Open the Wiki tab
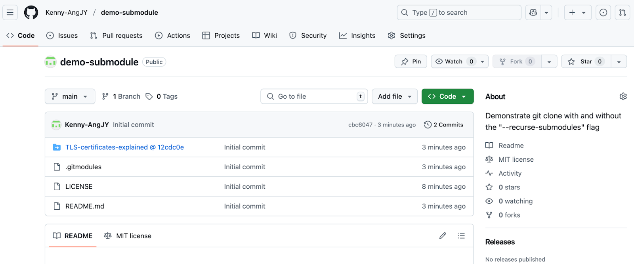The height and width of the screenshot is (264, 634). [265, 35]
